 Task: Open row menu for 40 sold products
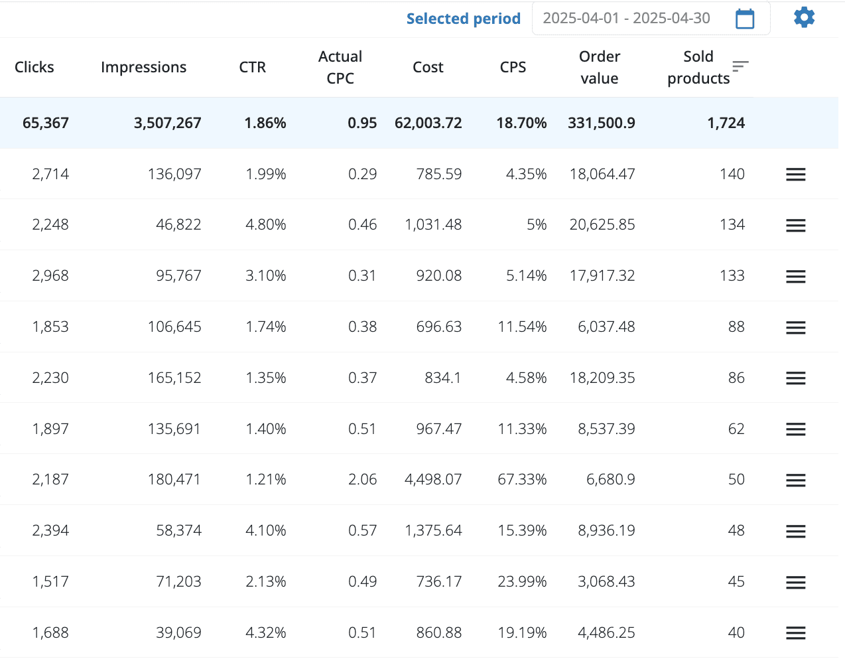coord(795,633)
